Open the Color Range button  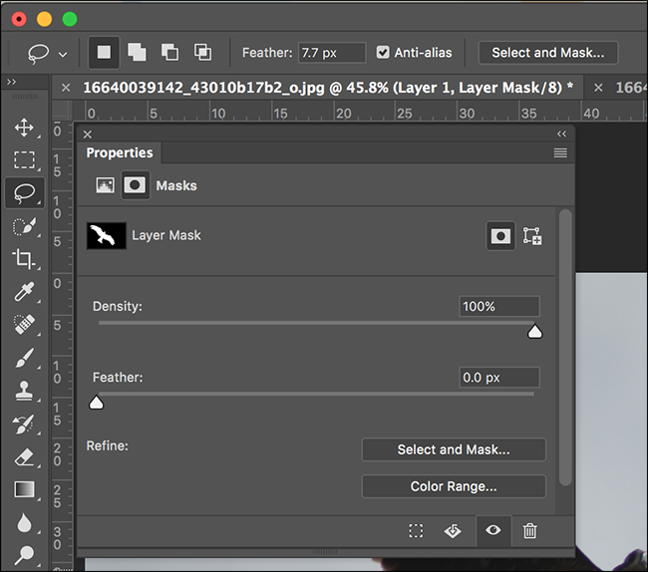click(x=454, y=486)
